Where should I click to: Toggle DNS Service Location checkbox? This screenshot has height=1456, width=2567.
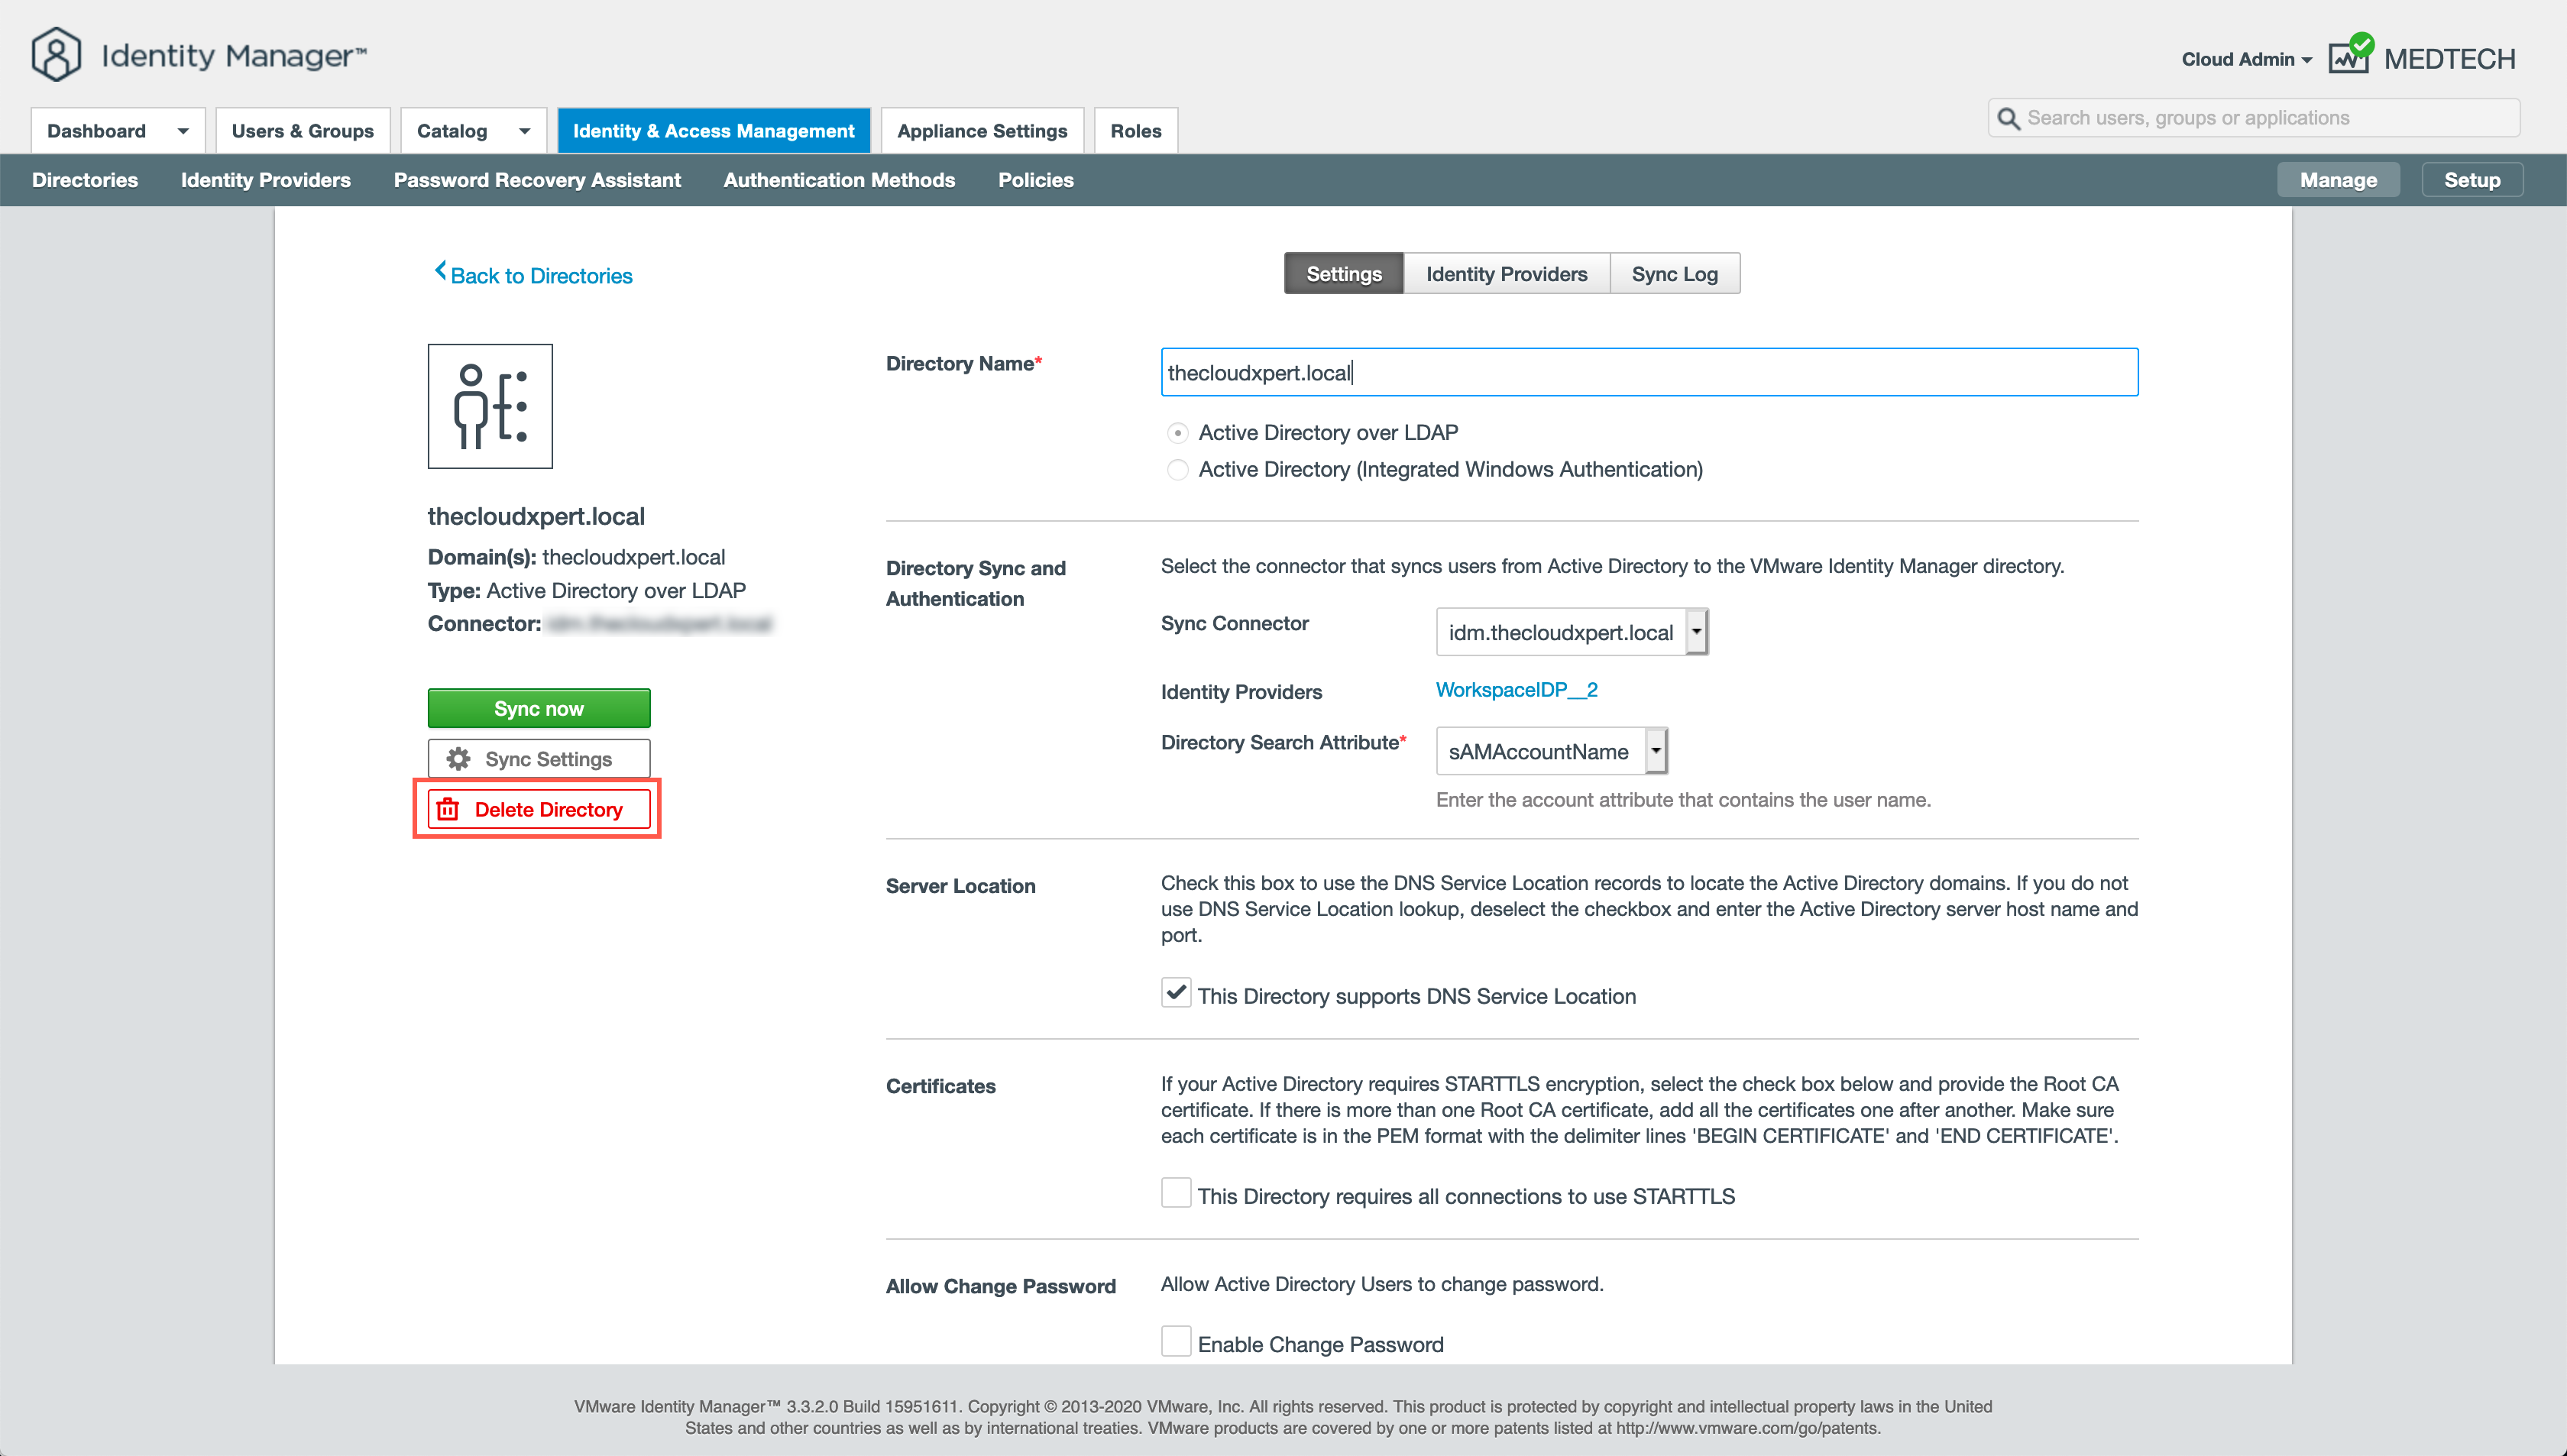coord(1176,993)
